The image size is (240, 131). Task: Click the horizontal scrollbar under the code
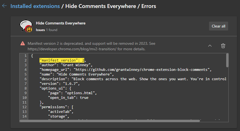110,121
